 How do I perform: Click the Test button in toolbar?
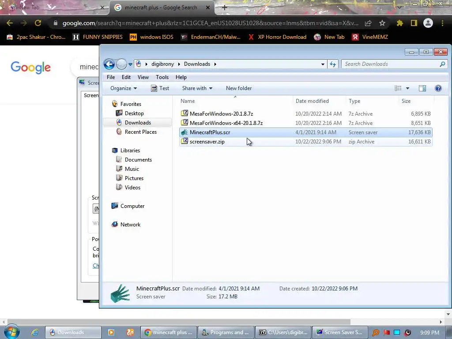pos(160,88)
